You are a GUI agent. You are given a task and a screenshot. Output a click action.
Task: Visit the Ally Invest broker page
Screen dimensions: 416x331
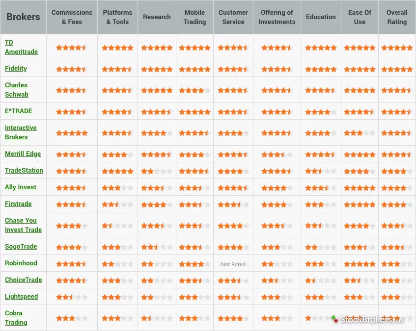(21, 187)
